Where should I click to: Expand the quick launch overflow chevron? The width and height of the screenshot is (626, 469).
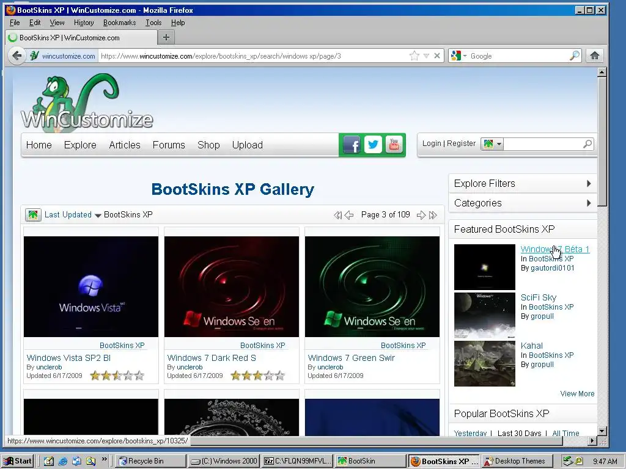[x=104, y=459]
